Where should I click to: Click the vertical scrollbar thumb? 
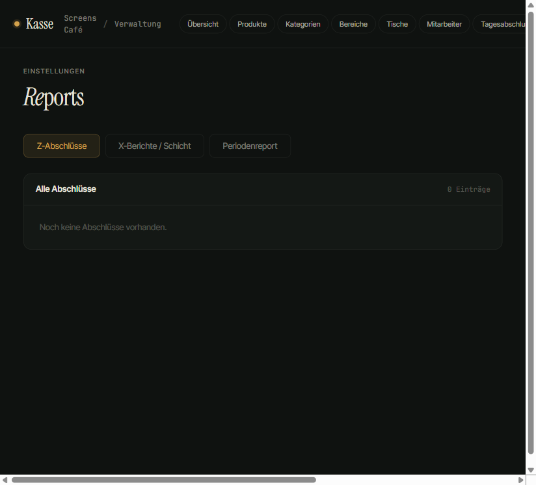(x=531, y=233)
